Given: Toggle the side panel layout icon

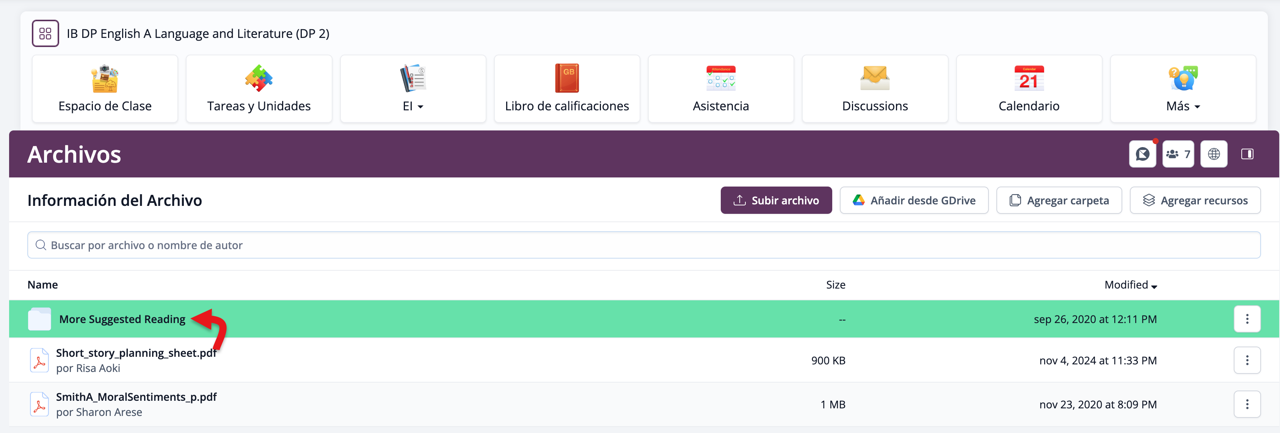Looking at the screenshot, I should [1247, 154].
